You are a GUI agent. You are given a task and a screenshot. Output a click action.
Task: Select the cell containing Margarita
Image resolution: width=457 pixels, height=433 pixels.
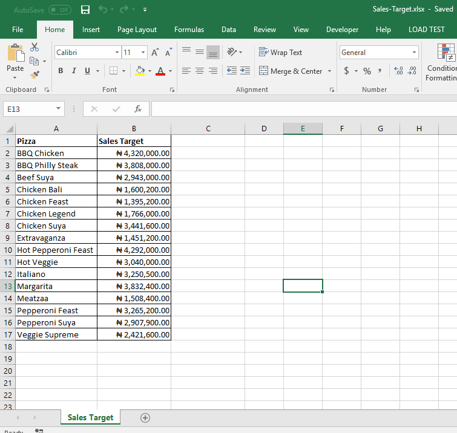[x=56, y=286]
